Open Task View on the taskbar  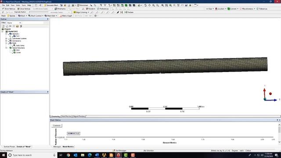61,155
